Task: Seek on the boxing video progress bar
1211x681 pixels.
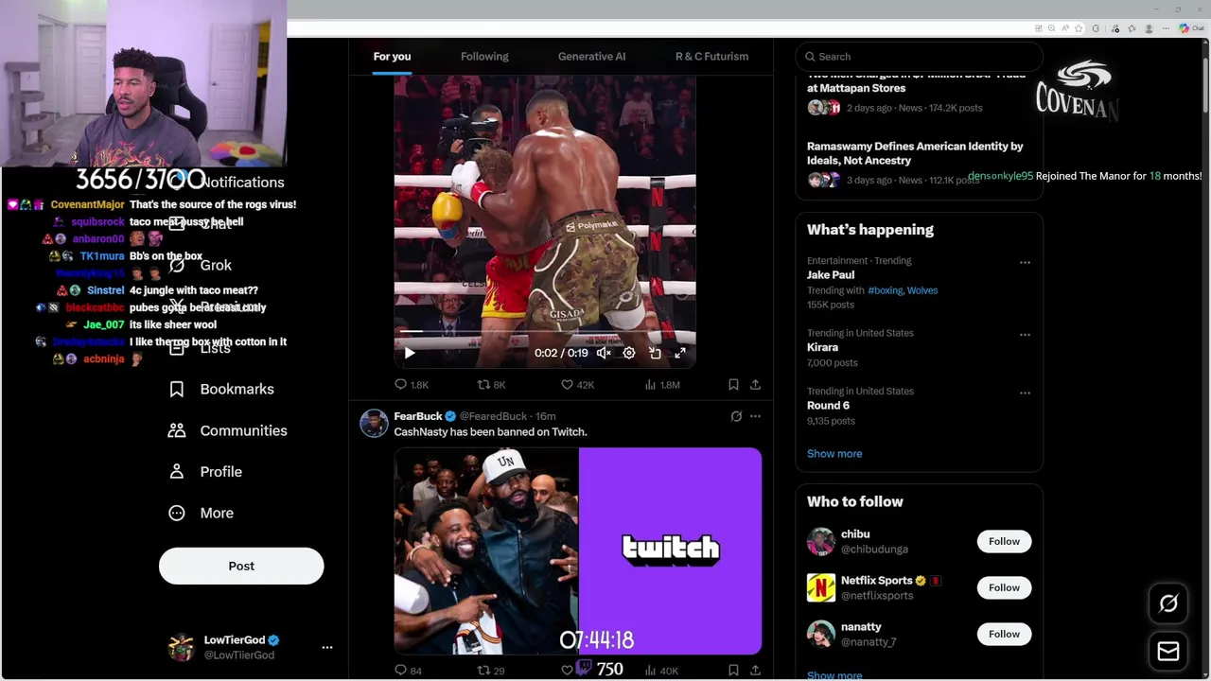Action: (545, 332)
